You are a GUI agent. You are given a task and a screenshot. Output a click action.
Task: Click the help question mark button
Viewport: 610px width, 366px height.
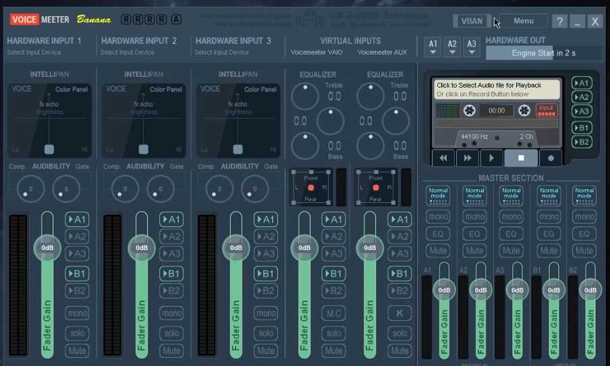[x=559, y=21]
